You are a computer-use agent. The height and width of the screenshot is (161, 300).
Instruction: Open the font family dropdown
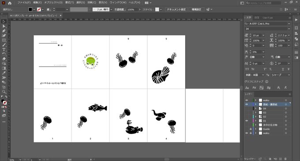[x=289, y=24]
